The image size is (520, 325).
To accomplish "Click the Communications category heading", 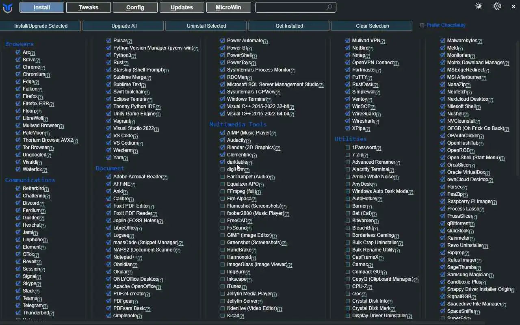I will coord(30,180).
